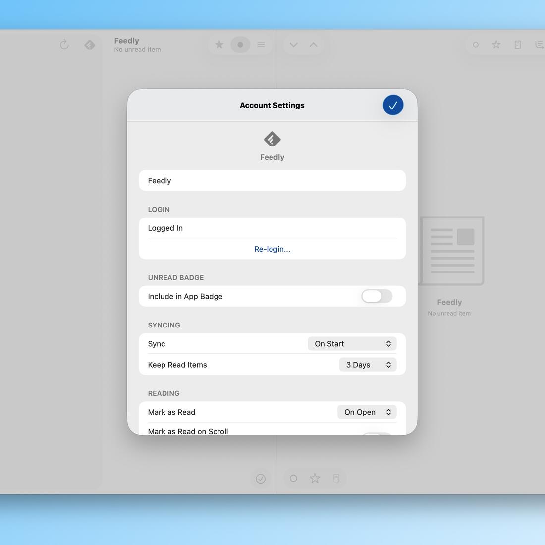Click the No unread item text under placeholder
Viewport: 545px width, 545px height.
pyautogui.click(x=449, y=313)
